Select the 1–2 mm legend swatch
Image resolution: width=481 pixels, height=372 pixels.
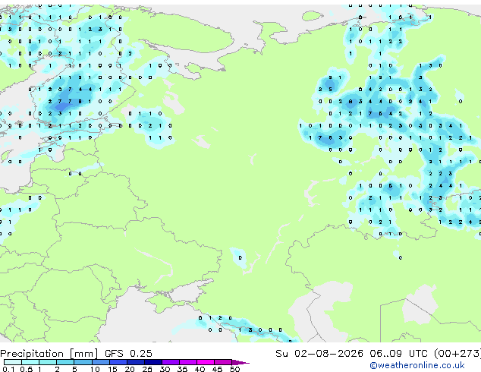point(48,362)
